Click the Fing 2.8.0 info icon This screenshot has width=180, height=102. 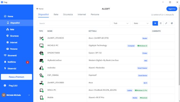[5, 85]
